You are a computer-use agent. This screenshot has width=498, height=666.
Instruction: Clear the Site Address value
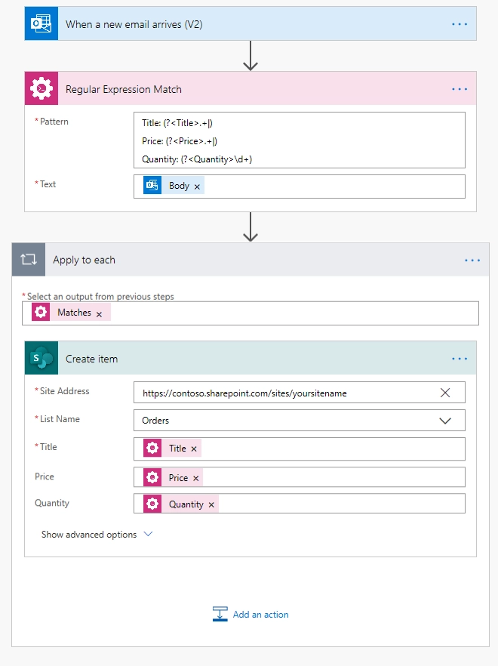point(445,393)
